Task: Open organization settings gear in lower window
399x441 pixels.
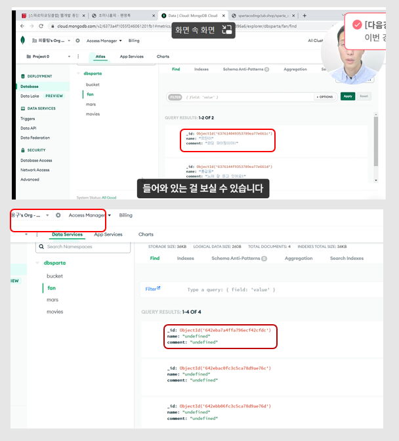Action: (x=58, y=215)
